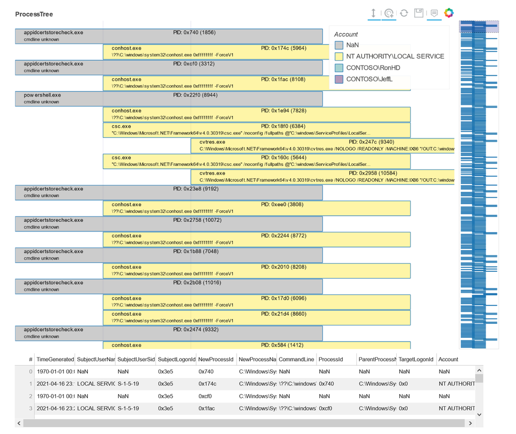The image size is (516, 434).
Task: Select the CONTOSO\JeffL legend entry
Action: coord(364,79)
